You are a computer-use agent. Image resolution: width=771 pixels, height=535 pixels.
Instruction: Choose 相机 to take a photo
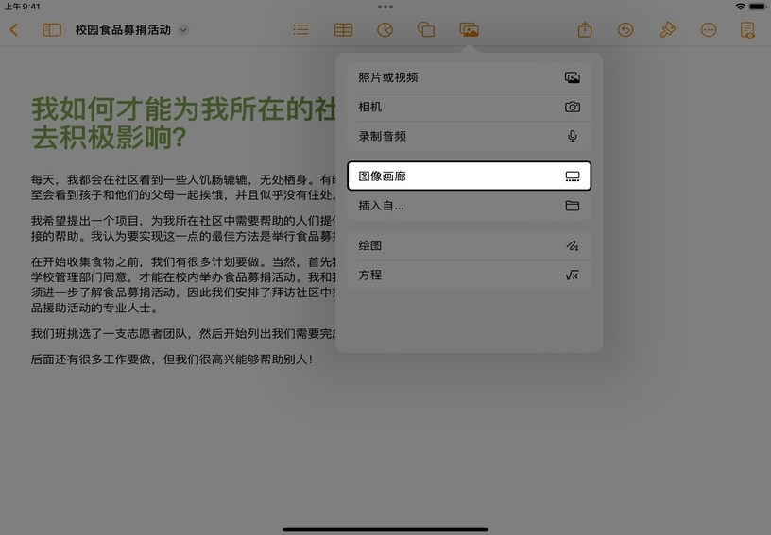point(469,108)
